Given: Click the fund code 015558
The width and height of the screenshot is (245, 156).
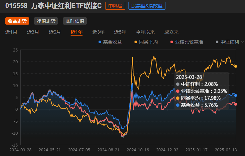Looking at the screenshot, I should [x=16, y=6].
